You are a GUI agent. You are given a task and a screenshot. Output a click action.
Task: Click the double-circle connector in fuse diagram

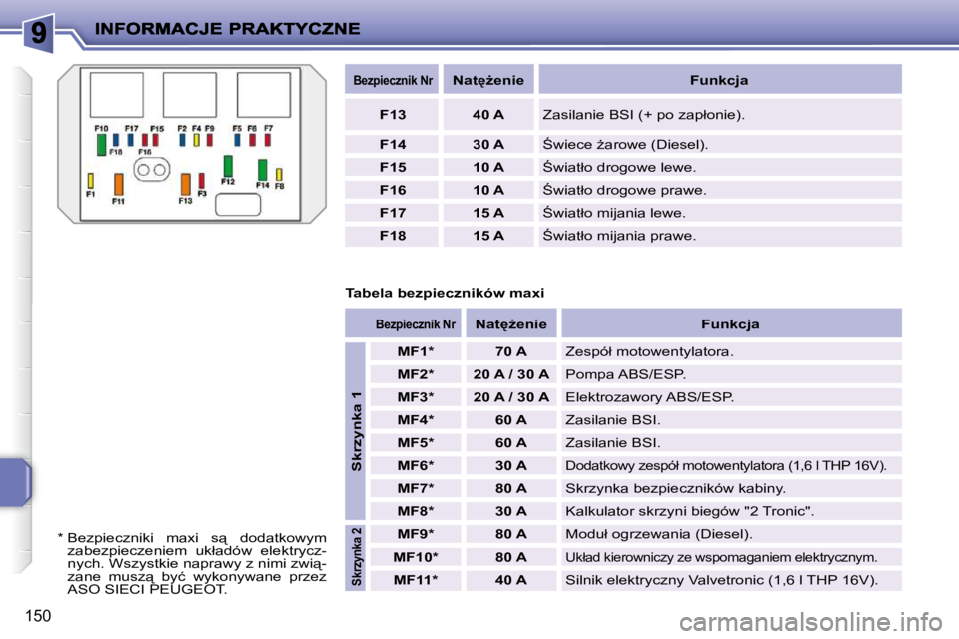point(151,170)
